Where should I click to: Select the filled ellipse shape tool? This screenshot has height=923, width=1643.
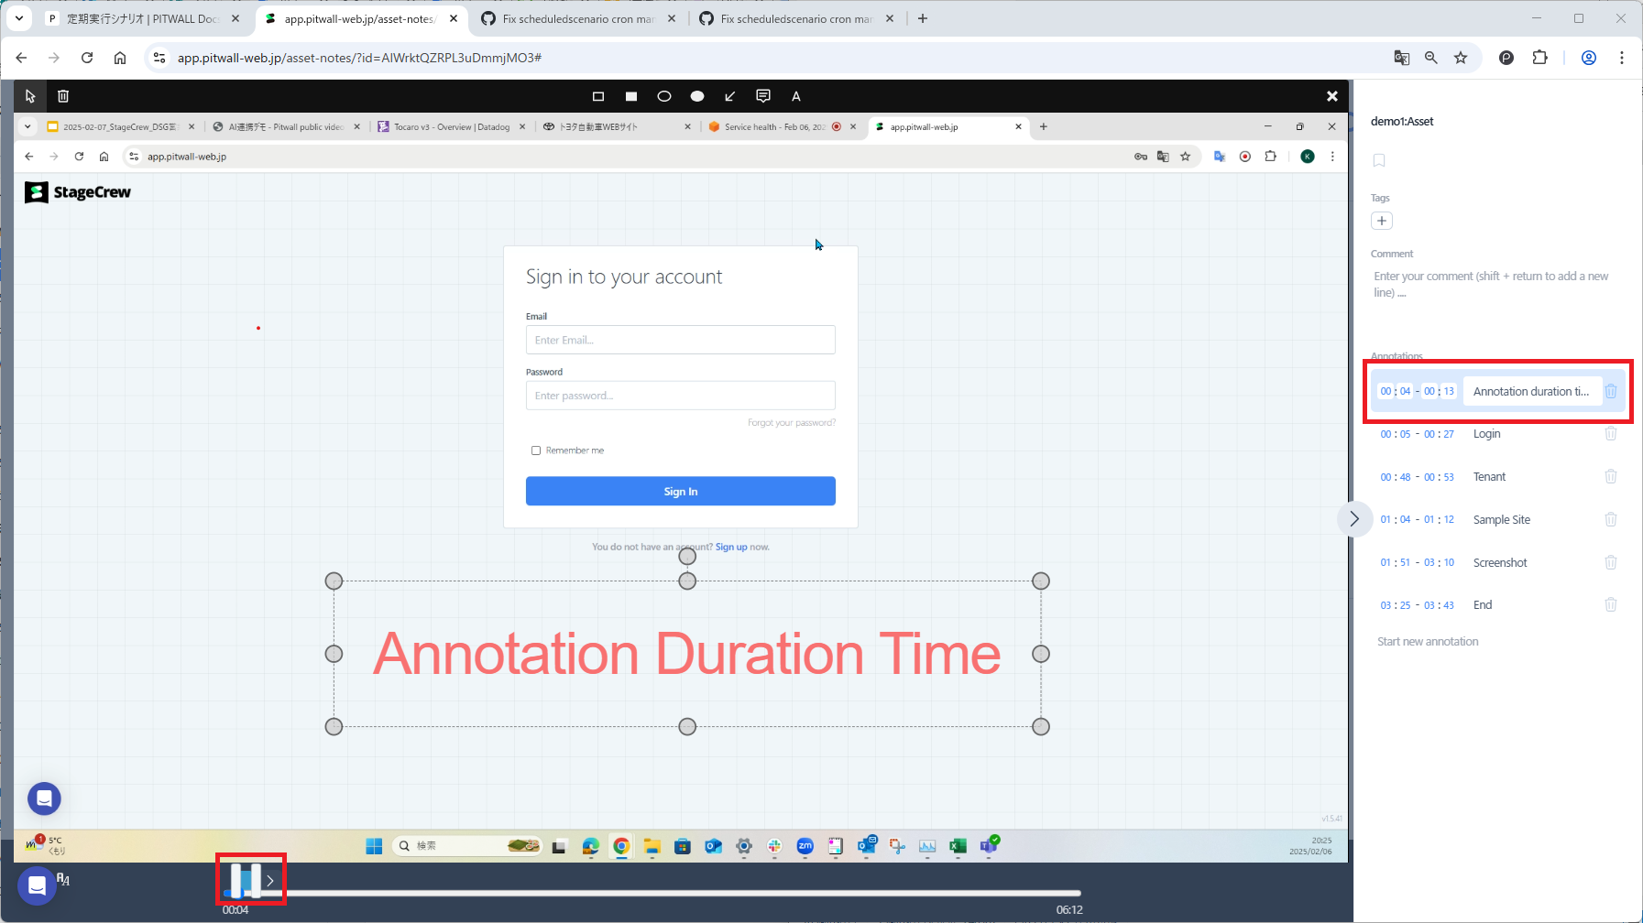coord(697,96)
